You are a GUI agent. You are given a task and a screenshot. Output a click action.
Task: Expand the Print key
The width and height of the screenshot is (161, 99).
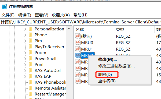pyautogui.click(x=25, y=65)
